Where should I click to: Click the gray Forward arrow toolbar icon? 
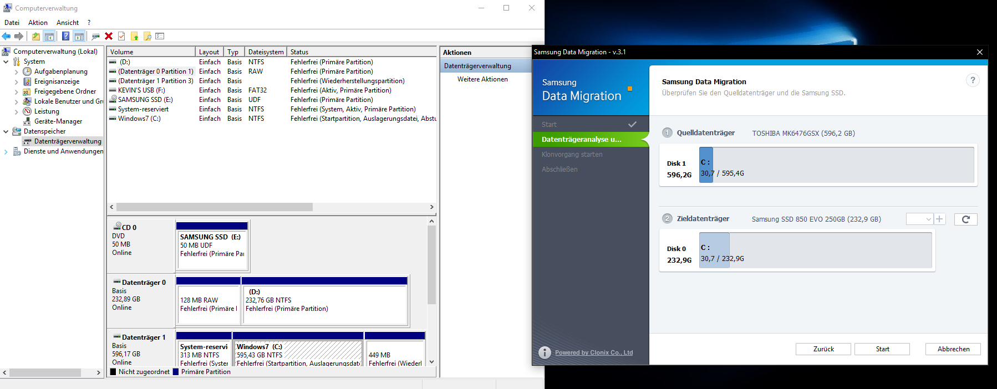tap(19, 36)
